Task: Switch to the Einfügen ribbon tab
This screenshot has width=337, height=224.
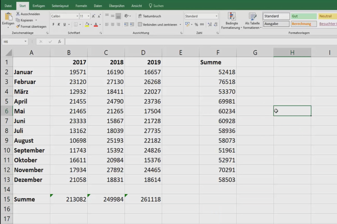Action: coord(38,5)
